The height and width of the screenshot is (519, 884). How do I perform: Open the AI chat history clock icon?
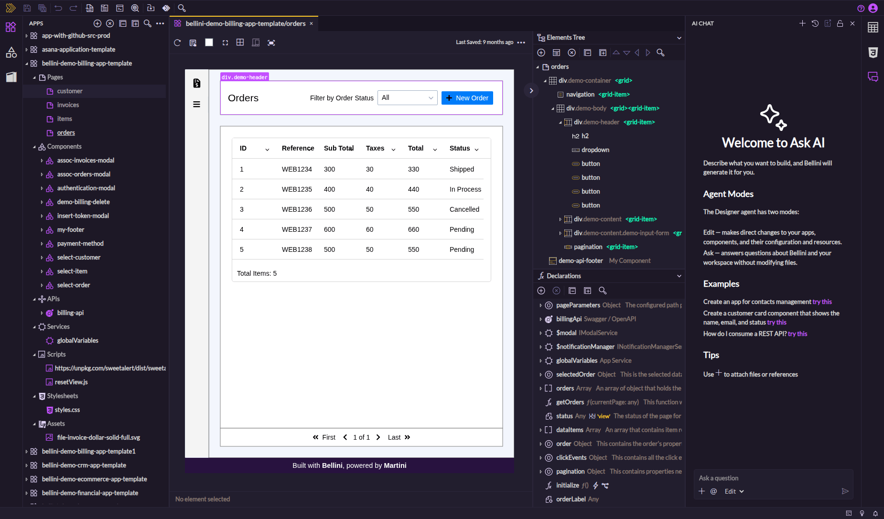[x=815, y=23]
